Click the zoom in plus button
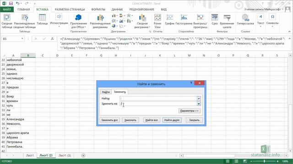The width and height of the screenshot is (293, 164). 277,161
